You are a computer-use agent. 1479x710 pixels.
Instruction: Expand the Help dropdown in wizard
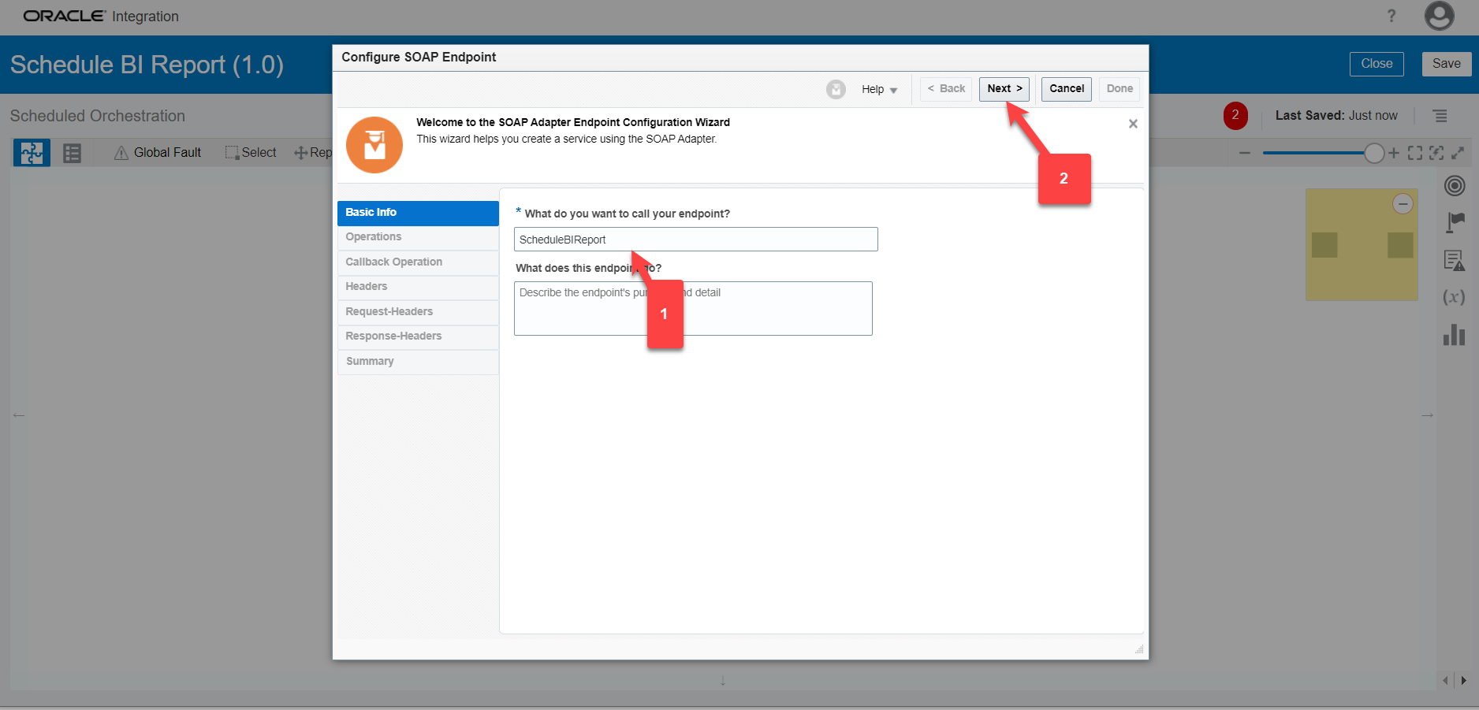pos(879,89)
